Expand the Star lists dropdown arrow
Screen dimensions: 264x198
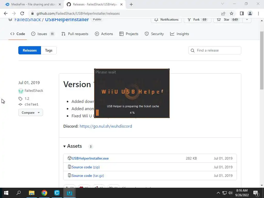(247, 20)
